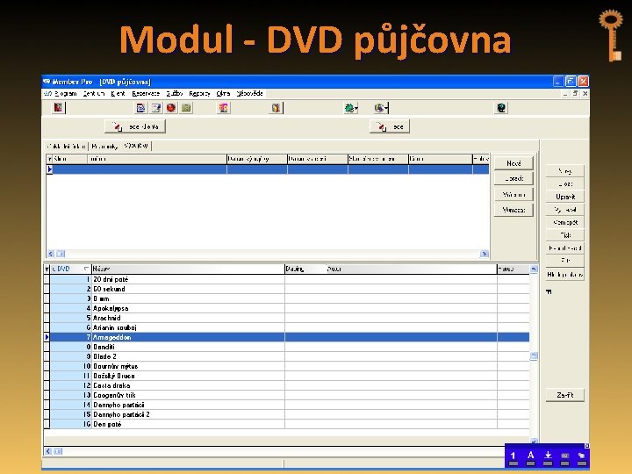632x474 pixels.
Task: Open the Klient menu
Action: coord(118,94)
